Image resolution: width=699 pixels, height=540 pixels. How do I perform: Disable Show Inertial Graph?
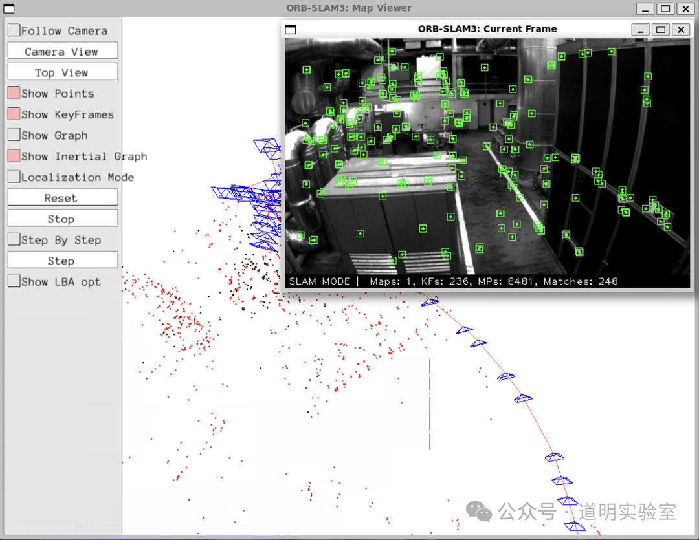click(x=14, y=156)
